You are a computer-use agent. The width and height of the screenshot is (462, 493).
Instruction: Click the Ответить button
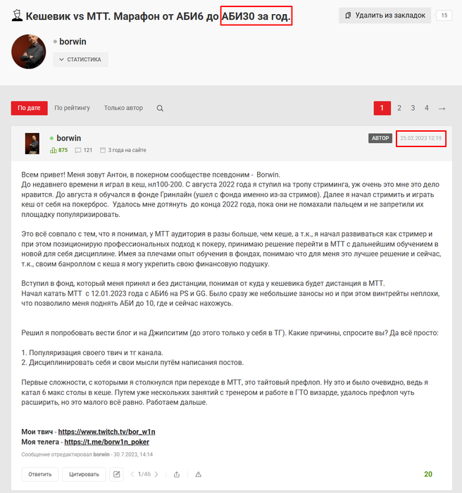point(40,474)
